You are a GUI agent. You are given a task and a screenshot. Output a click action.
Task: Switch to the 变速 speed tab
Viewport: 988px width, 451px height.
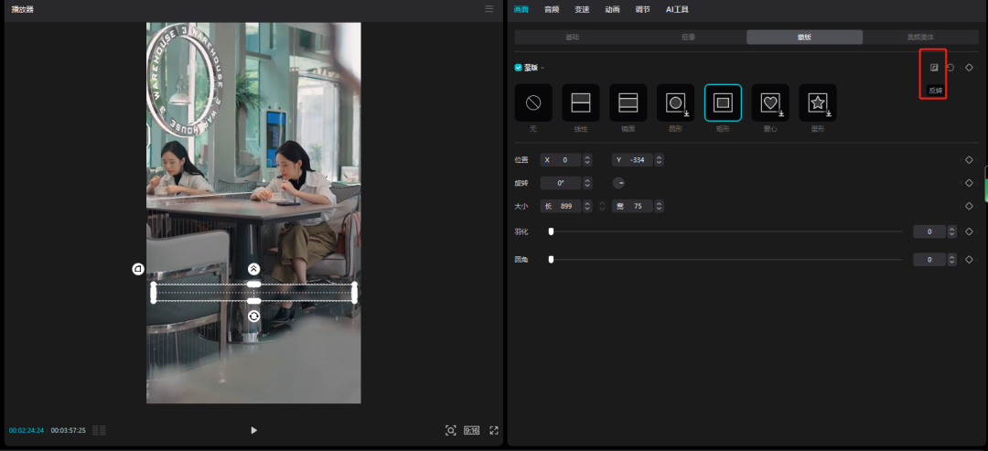coord(582,9)
